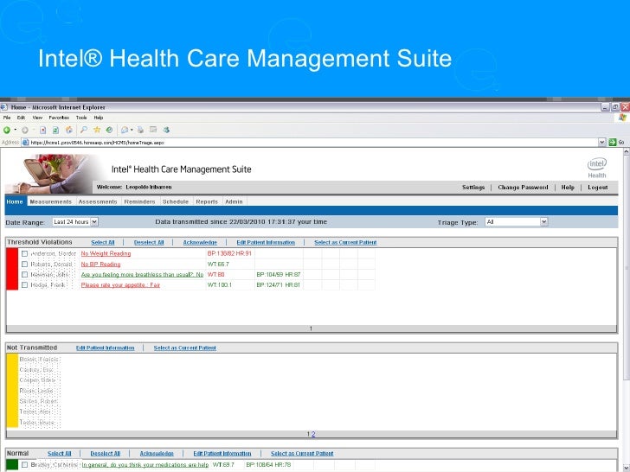Tick the checkbox for Hodge, Frank
This screenshot has height=472, width=630.
[x=24, y=285]
